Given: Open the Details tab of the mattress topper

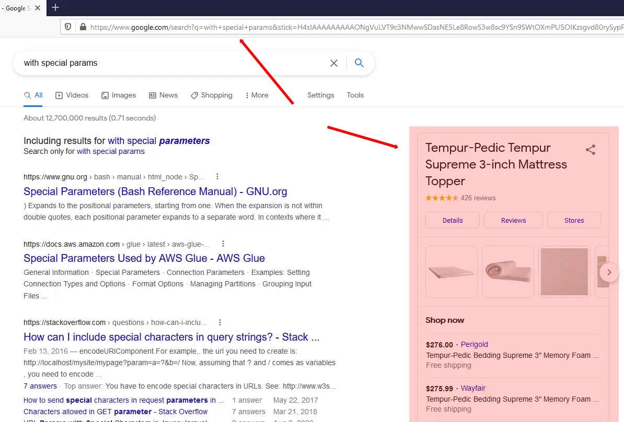Looking at the screenshot, I should coord(452,220).
